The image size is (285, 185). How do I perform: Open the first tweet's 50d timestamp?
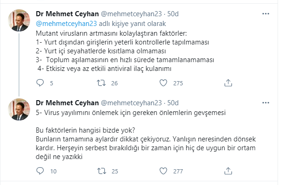[173, 14]
